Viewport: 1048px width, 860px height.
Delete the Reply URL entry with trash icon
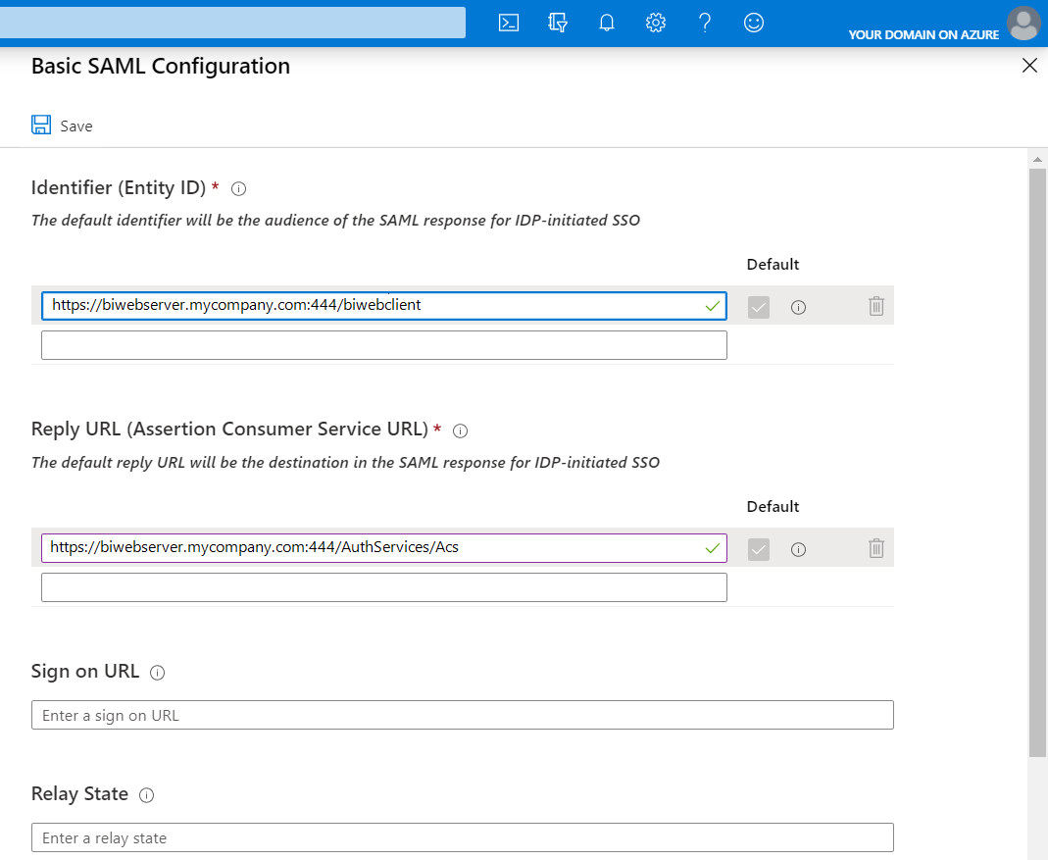coord(876,548)
